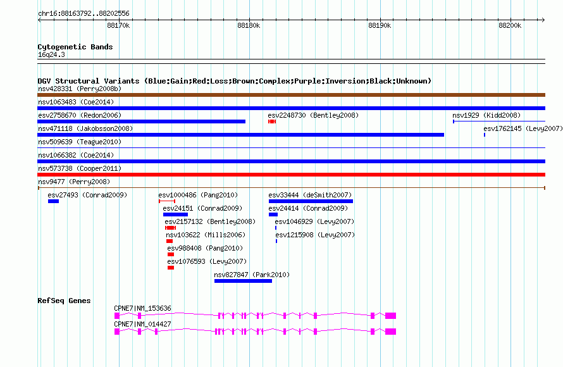Select the red esv1076593 loss glyph
Image resolution: width=563 pixels, height=367 pixels.
tap(171, 268)
